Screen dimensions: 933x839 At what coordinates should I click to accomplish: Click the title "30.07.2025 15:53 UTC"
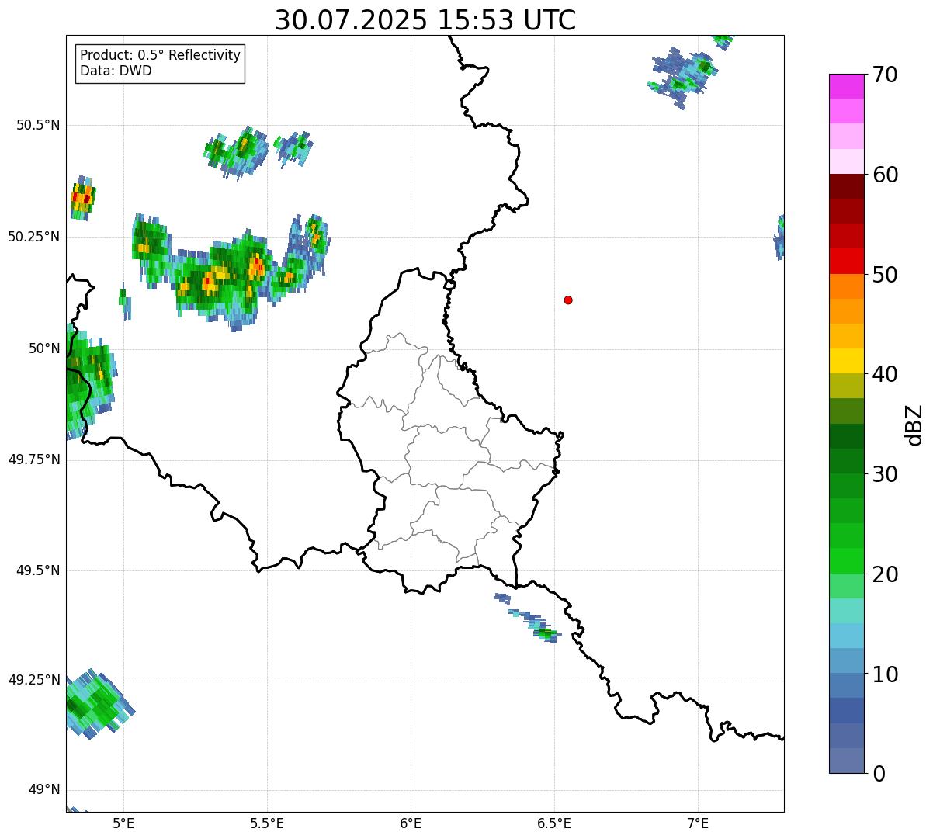pyautogui.click(x=425, y=19)
